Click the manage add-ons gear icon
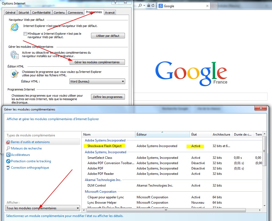Image resolution: width=272 pixels, height=221 pixels. coord(14,55)
